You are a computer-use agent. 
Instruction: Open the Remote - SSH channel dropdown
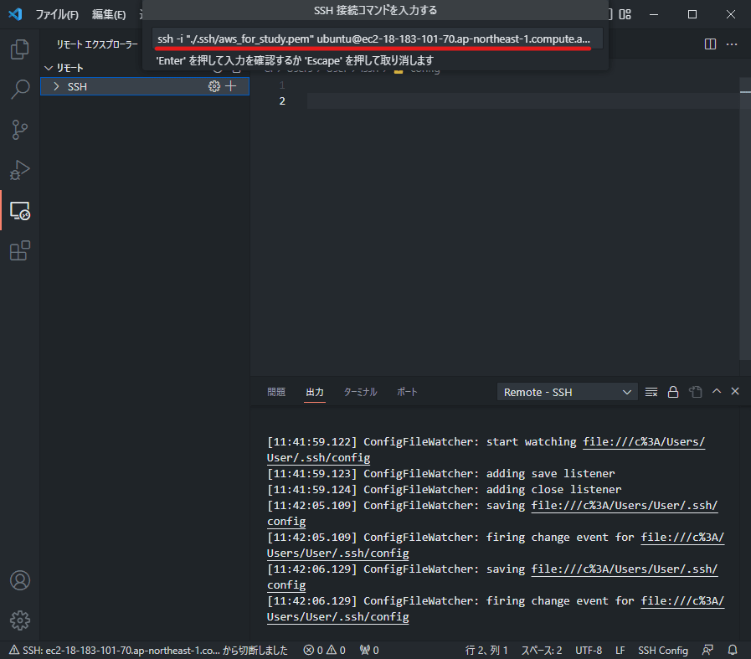coord(567,391)
